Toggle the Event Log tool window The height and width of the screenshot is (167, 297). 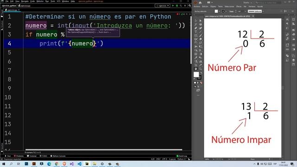click(182, 156)
